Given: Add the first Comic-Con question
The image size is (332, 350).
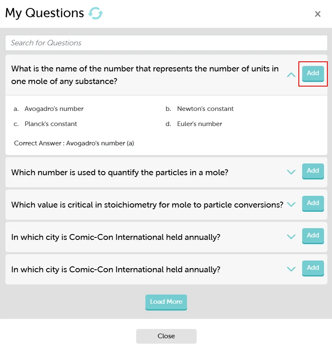Looking at the screenshot, I should (313, 235).
